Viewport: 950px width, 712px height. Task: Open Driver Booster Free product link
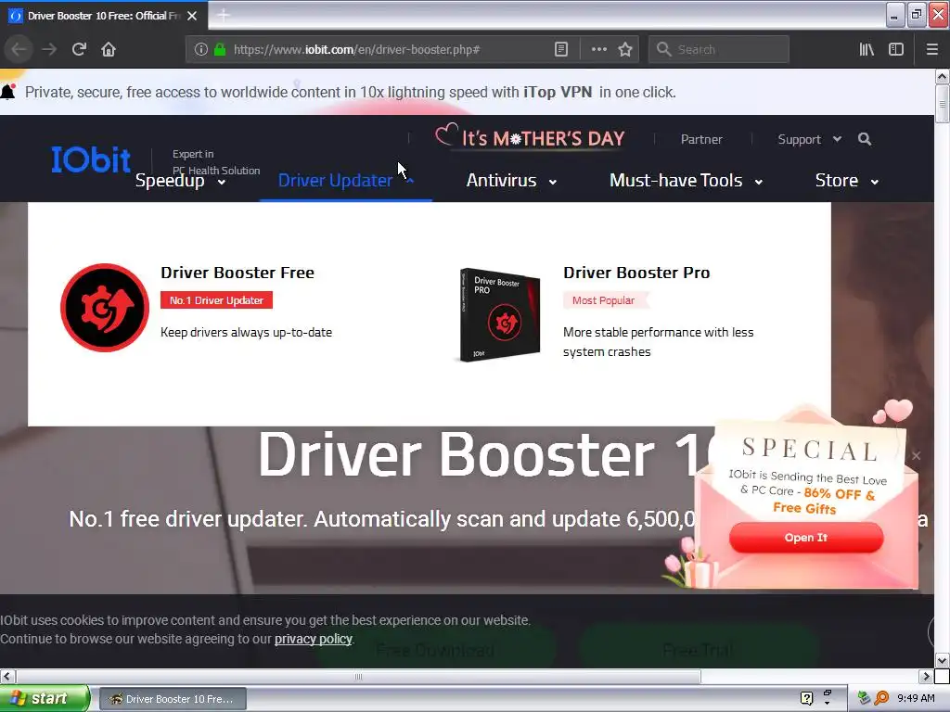pos(237,273)
